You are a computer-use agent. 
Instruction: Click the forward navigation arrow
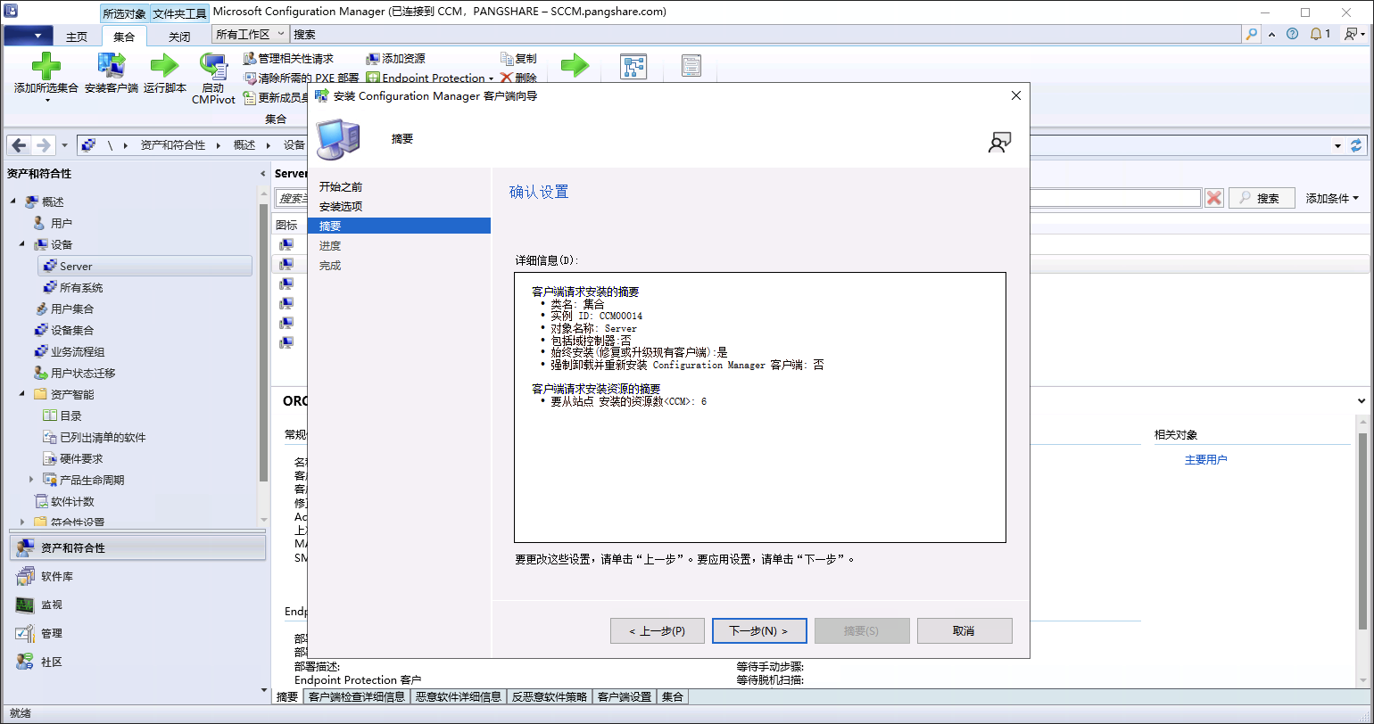point(44,144)
